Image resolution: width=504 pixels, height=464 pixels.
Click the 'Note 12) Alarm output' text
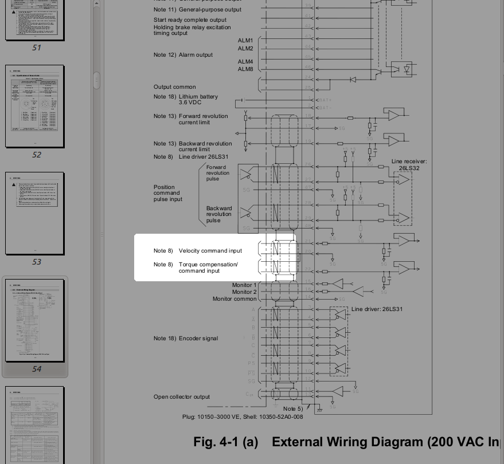(183, 55)
